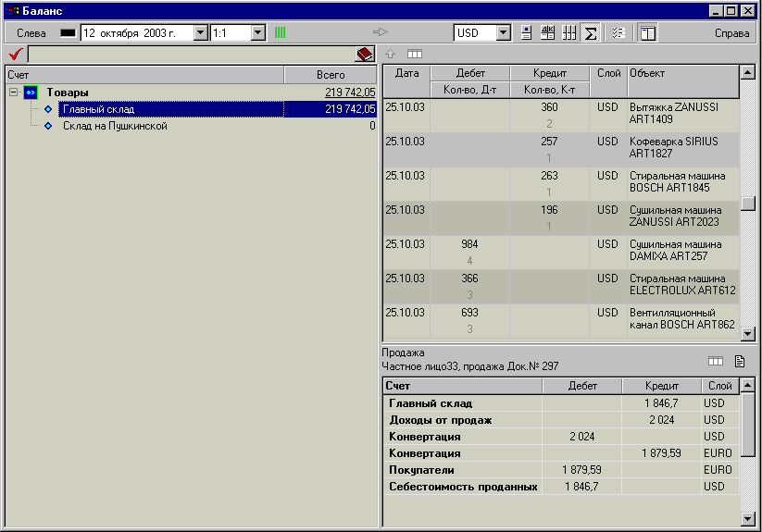Toggle the side panel layout icon
This screenshot has width=762, height=532.
tap(648, 33)
